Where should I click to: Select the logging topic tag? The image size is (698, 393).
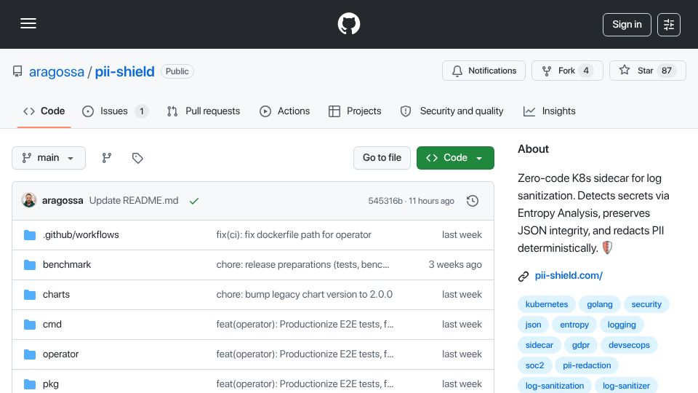pos(622,325)
